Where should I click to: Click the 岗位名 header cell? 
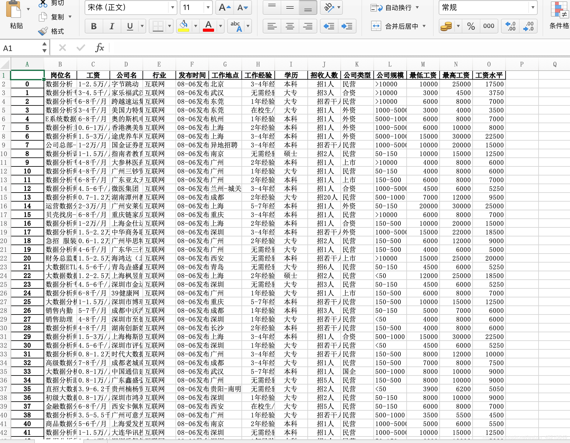pos(60,75)
